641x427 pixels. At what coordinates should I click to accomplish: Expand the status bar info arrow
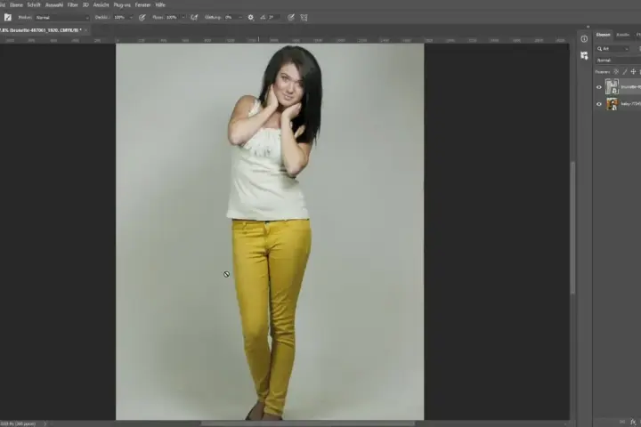45,423
